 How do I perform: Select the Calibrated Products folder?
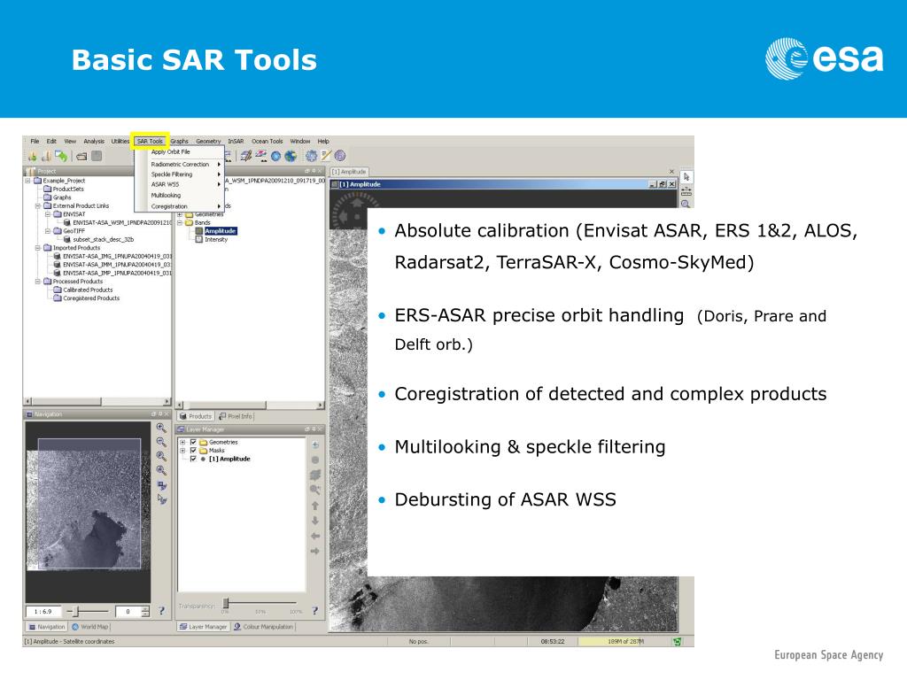pos(88,290)
